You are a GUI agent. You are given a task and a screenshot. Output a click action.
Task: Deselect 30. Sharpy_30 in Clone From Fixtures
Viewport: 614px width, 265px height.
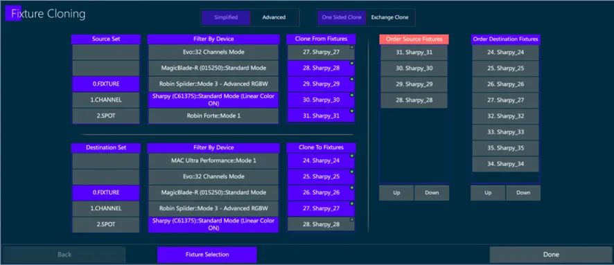(x=321, y=100)
